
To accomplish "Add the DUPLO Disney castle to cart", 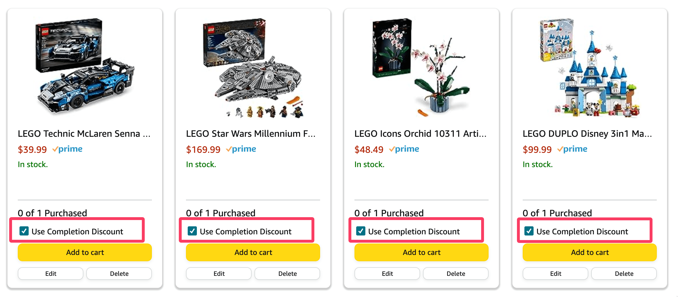I will 589,252.
